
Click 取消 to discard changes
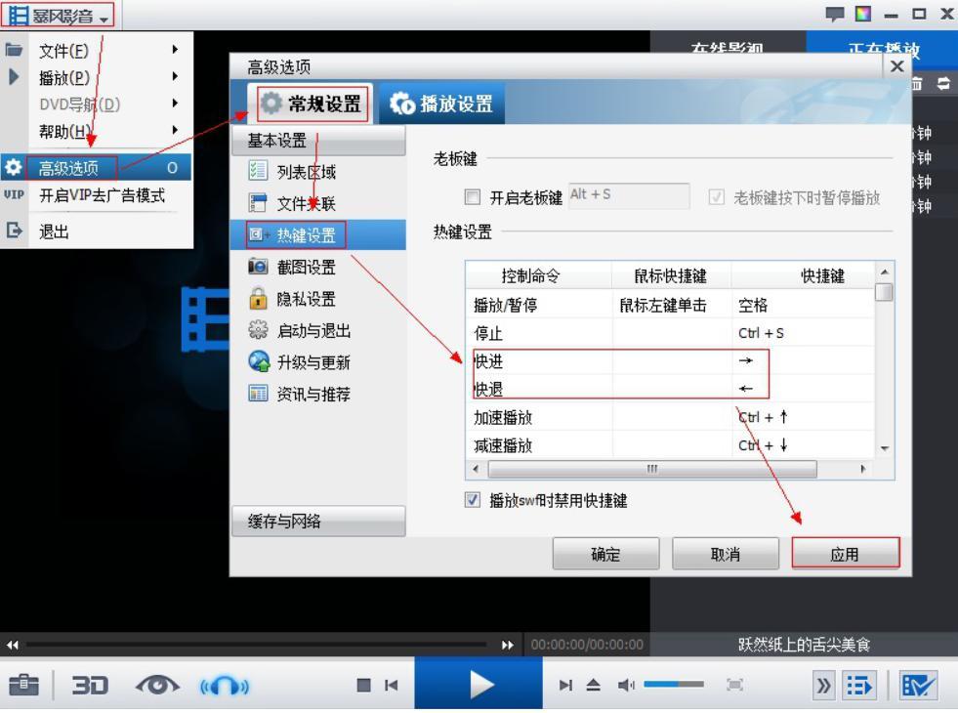(x=726, y=554)
